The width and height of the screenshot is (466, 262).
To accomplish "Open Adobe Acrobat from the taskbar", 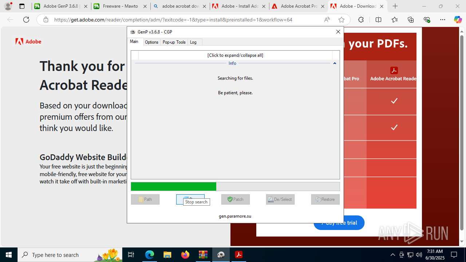I will pyautogui.click(x=239, y=255).
